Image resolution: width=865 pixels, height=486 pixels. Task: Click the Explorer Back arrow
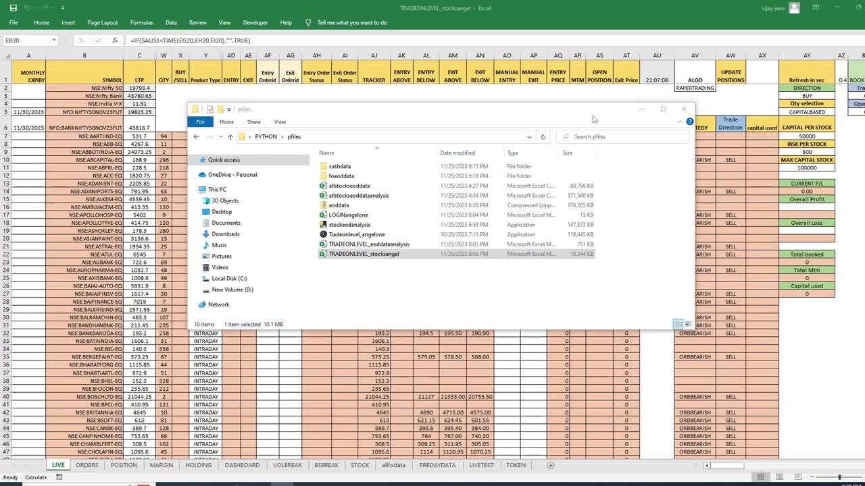click(x=196, y=136)
